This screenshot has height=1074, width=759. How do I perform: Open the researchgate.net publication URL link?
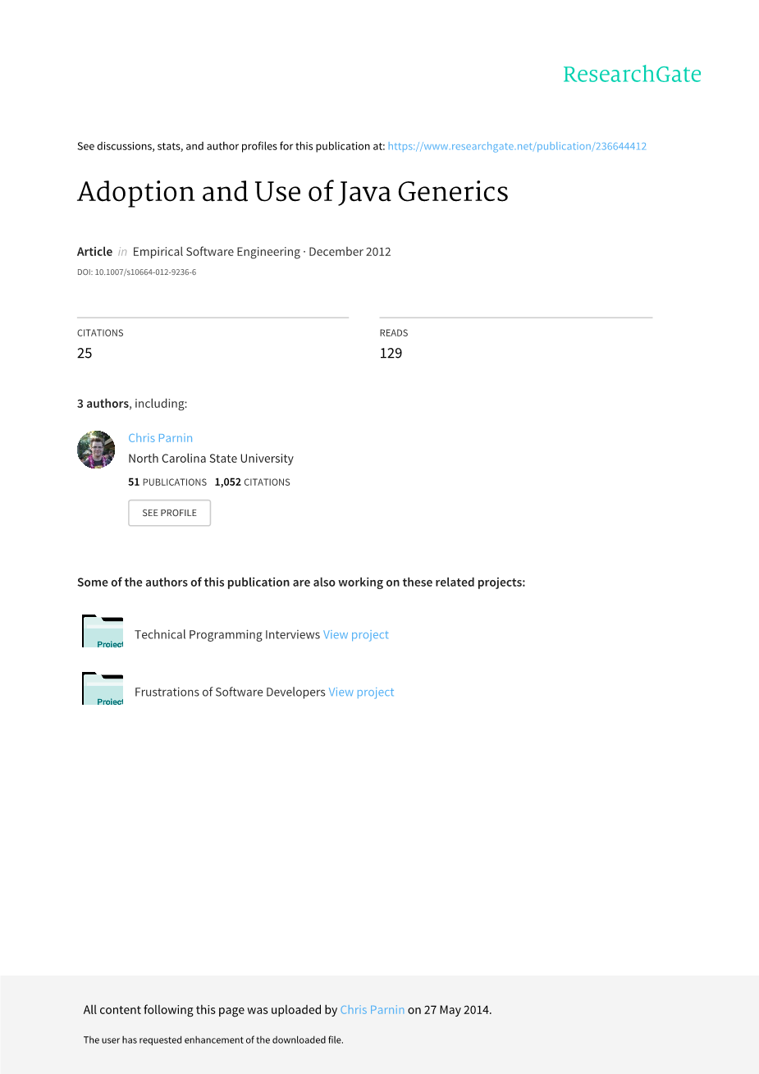517,146
